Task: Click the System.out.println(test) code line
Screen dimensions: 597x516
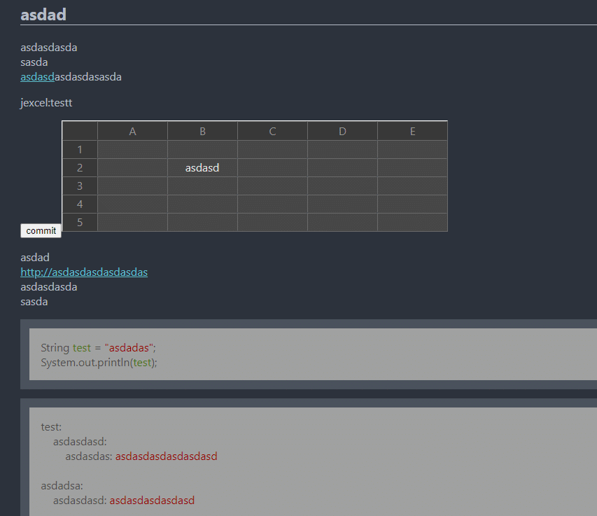Action: (x=99, y=363)
